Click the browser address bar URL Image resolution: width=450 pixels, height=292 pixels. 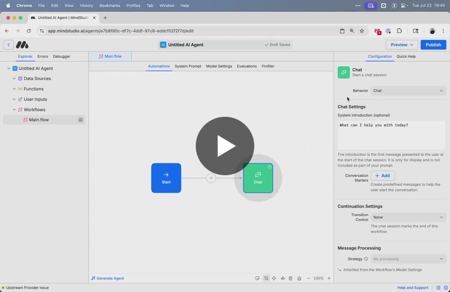[x=121, y=31]
